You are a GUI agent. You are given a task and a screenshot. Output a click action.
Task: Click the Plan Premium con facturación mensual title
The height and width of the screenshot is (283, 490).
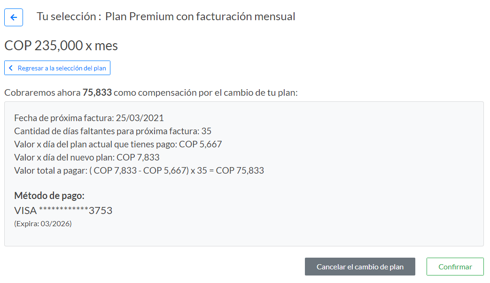(200, 17)
